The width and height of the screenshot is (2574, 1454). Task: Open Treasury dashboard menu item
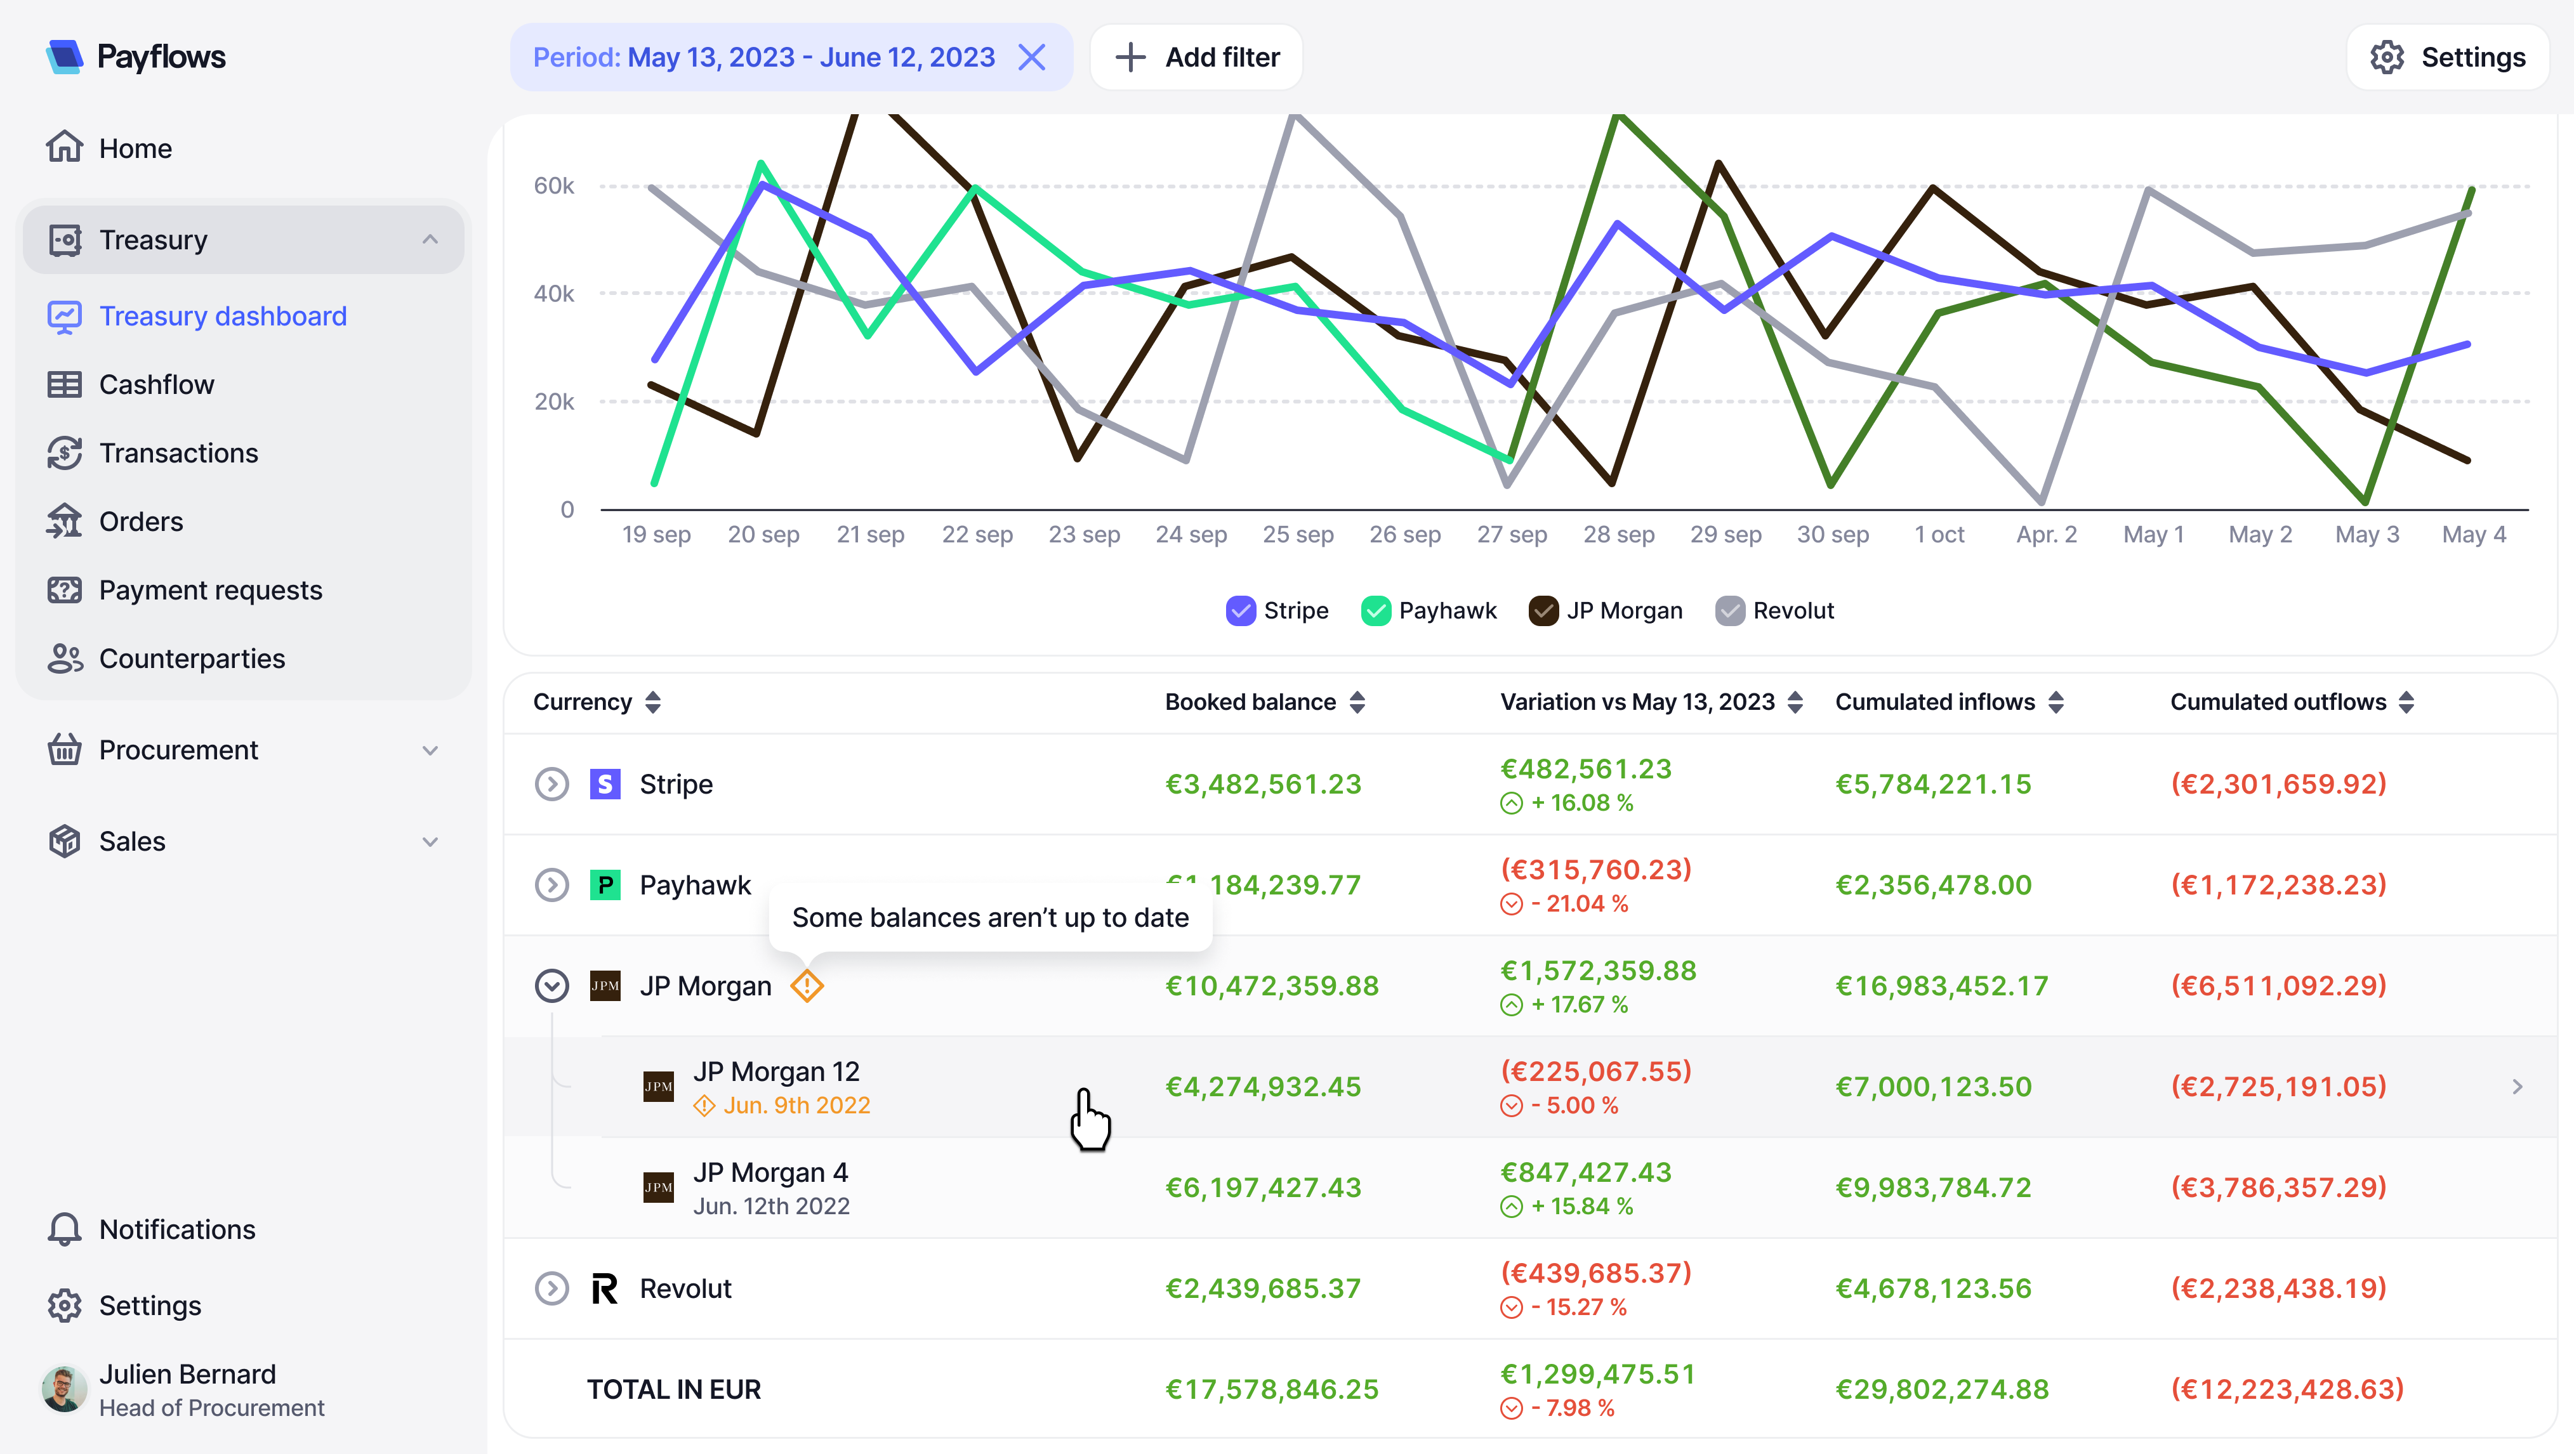pyautogui.click(x=244, y=317)
